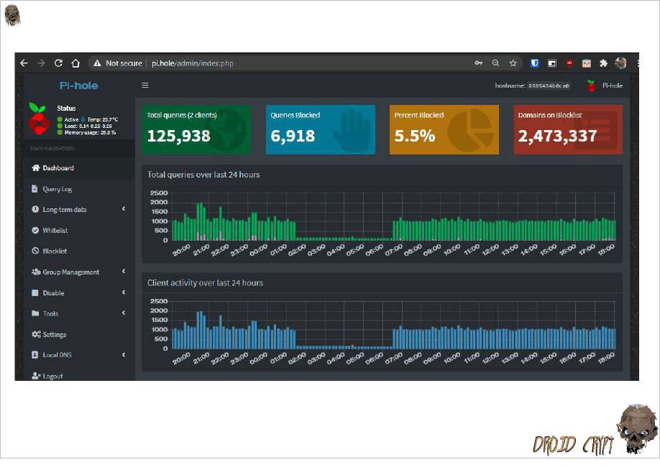Open the Bitwarden extension icon
This screenshot has width=660, height=475.
535,63
